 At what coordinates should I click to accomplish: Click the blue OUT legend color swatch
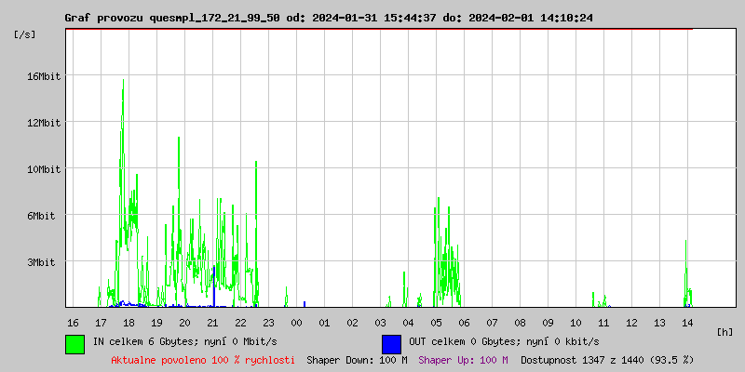391,343
